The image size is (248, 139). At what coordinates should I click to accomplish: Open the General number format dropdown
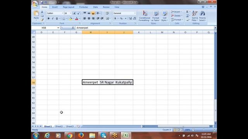pos(135,14)
